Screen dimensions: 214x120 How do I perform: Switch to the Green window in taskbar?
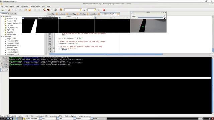tap(82, 119)
